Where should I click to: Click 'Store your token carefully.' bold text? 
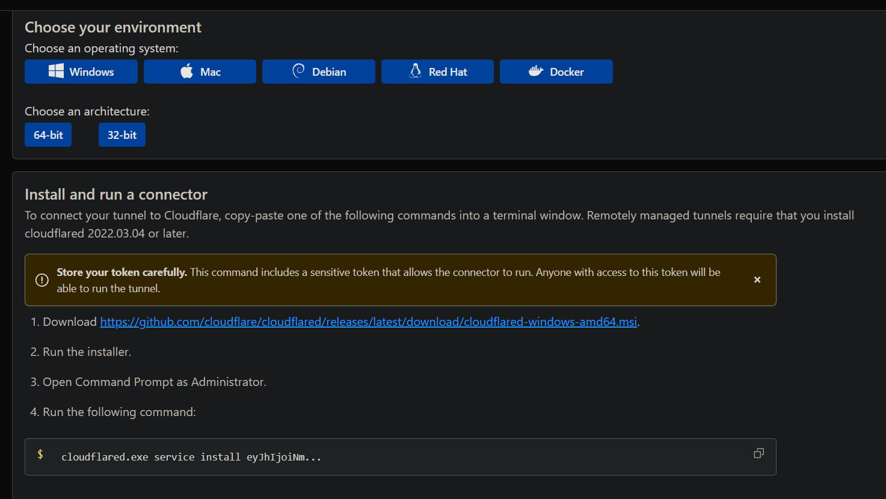[122, 272]
